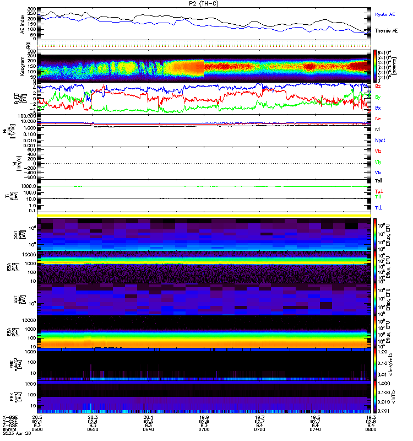Image resolution: width=413 pixels, height=441 pixels.
Task: Click inside the Keogram spectrogram panel
Action: [204, 66]
